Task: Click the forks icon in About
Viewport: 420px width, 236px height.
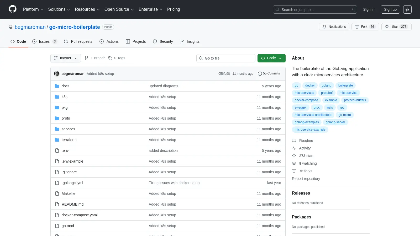Action: pos(294,171)
